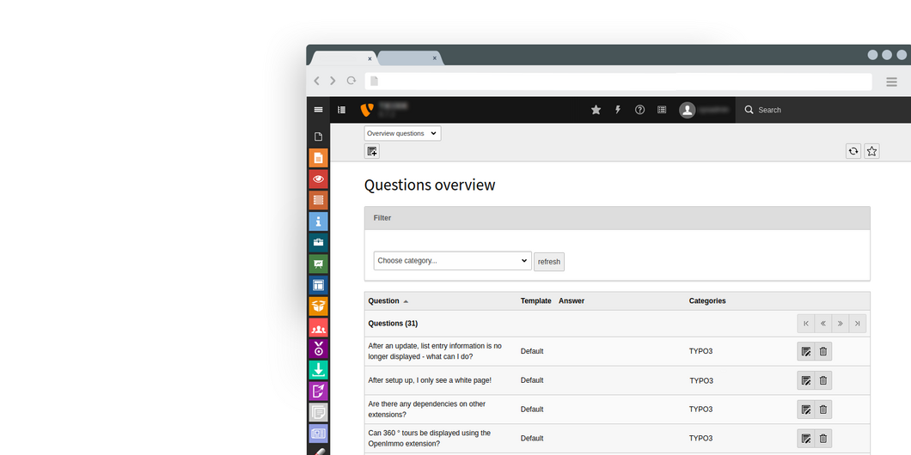Click Default template in 'Are there any dependencies' row

pyautogui.click(x=532, y=409)
